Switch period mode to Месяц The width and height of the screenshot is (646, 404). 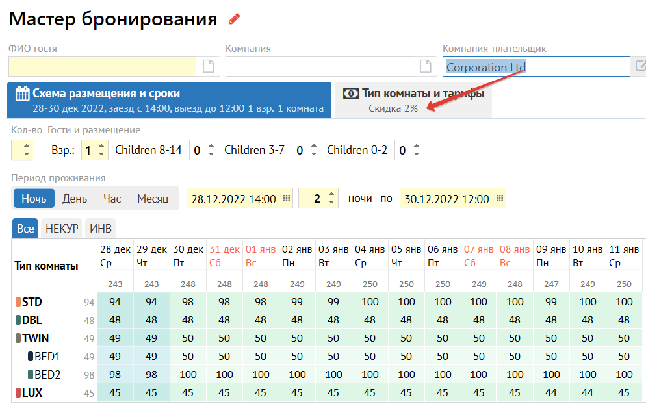pos(153,199)
